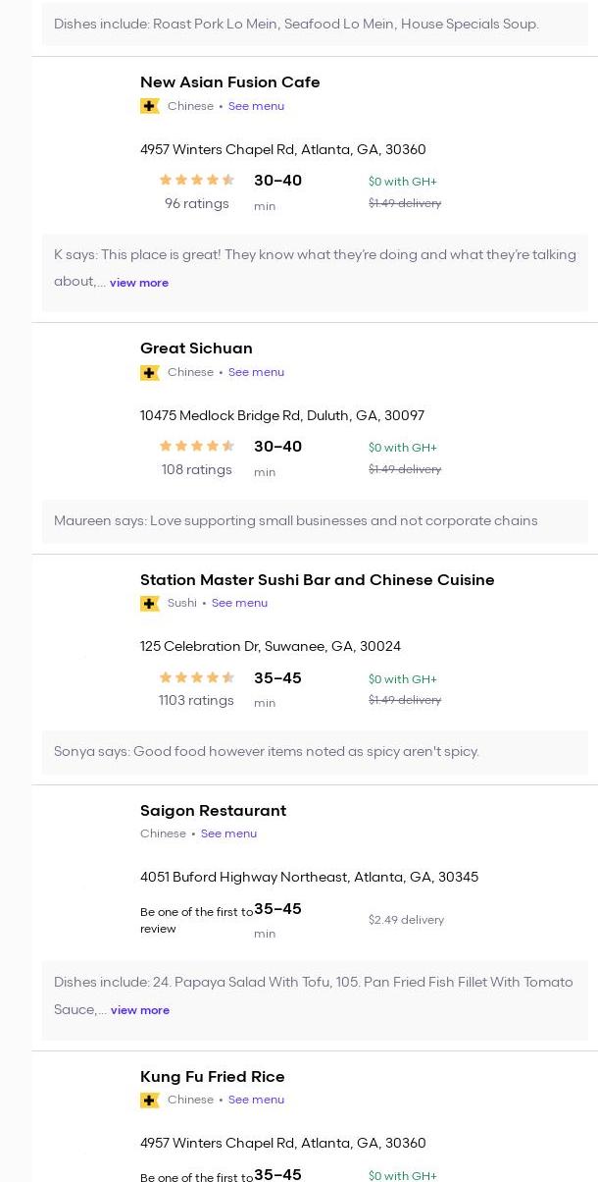Open the New Asian Fusion Cafe restaurant page
Image resolution: width=598 pixels, height=1182 pixels.
[x=229, y=82]
